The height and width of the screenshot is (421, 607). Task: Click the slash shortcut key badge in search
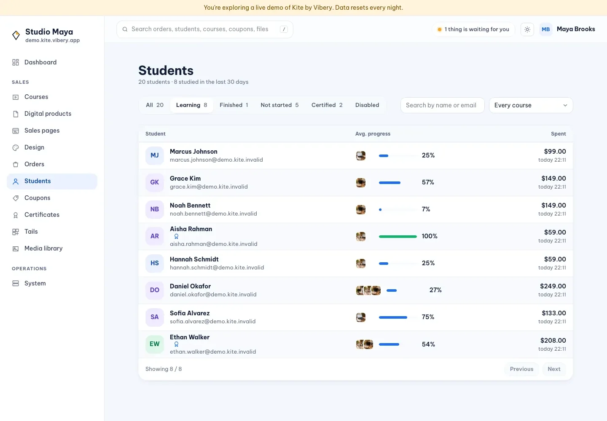click(x=284, y=29)
